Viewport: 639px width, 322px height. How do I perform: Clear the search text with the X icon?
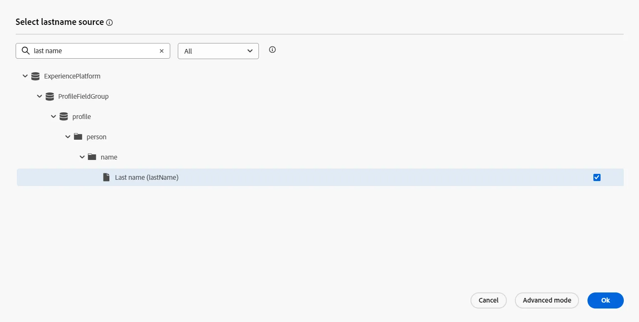coord(161,51)
